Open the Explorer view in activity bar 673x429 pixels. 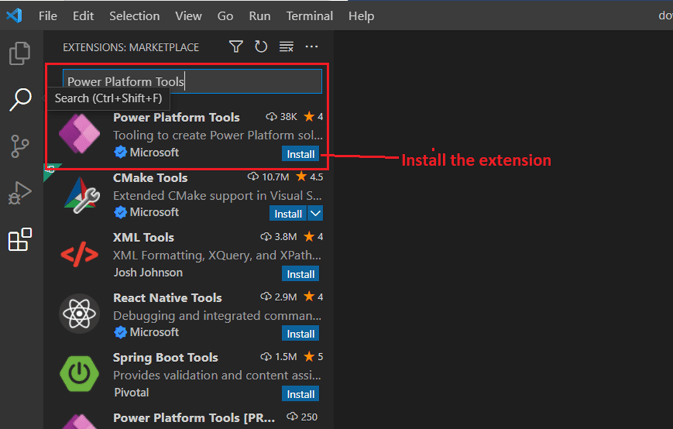(20, 54)
